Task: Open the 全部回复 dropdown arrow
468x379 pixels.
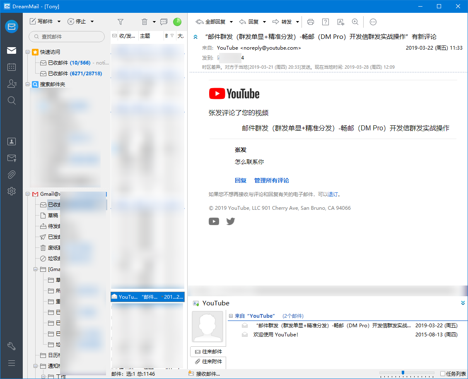Action: tap(232, 22)
